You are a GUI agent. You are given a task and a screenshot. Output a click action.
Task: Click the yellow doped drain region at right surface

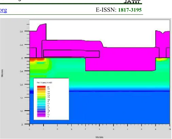tap(161, 59)
